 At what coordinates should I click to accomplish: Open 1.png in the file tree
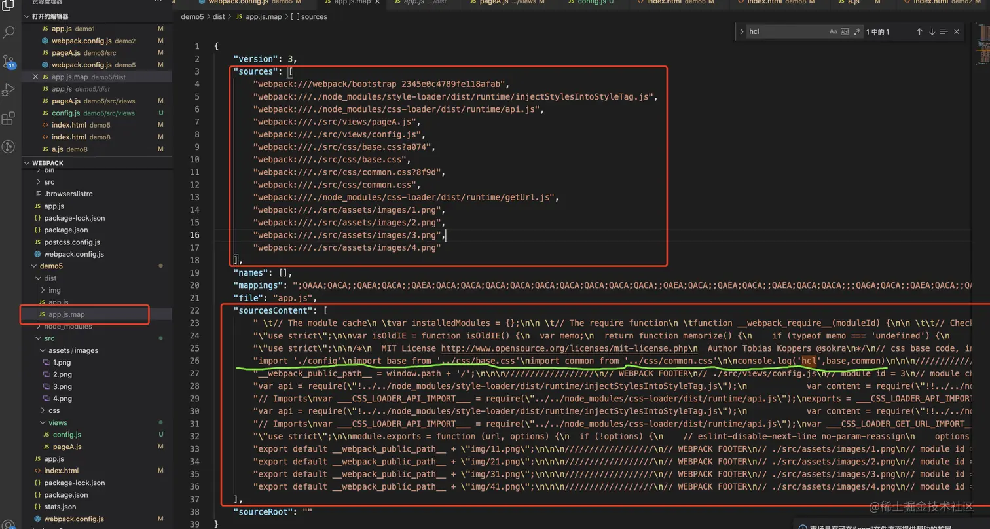(97, 362)
